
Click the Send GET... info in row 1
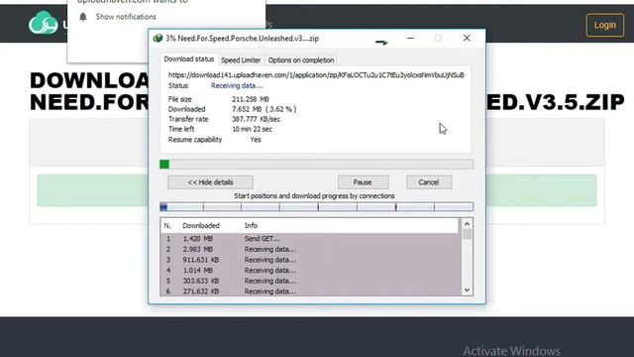[x=262, y=239]
